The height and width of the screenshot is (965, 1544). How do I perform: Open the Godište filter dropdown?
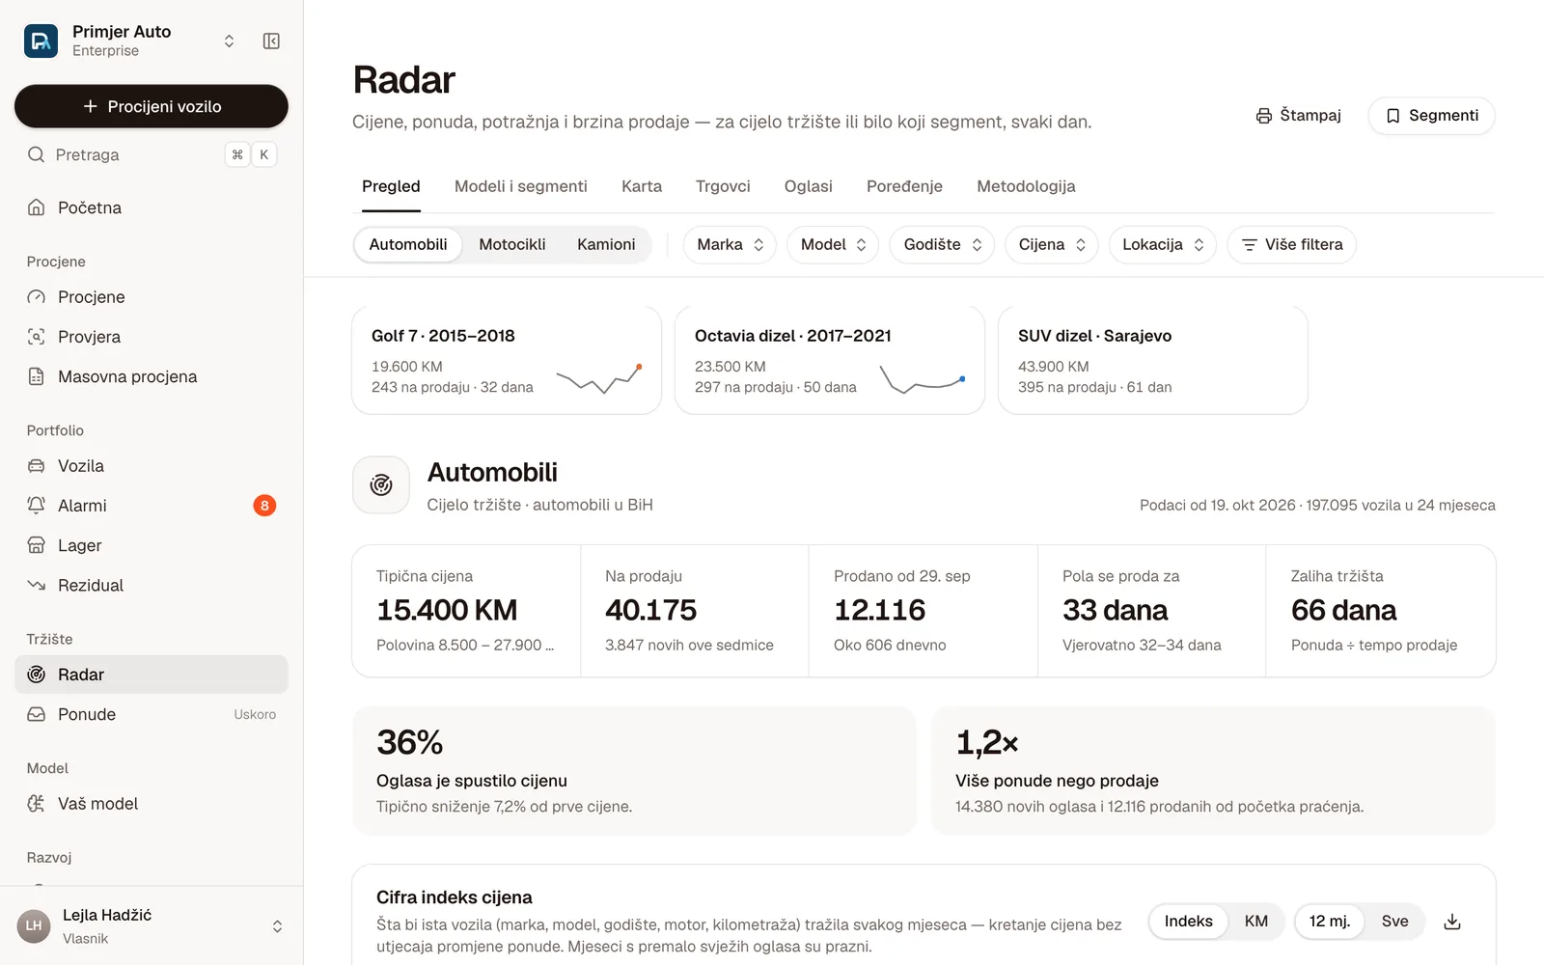942,245
